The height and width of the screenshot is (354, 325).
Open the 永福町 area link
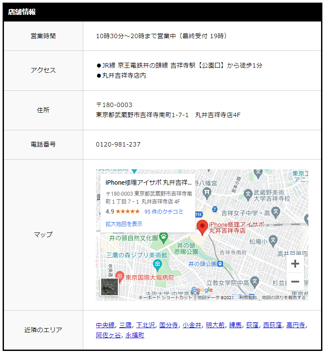click(135, 335)
